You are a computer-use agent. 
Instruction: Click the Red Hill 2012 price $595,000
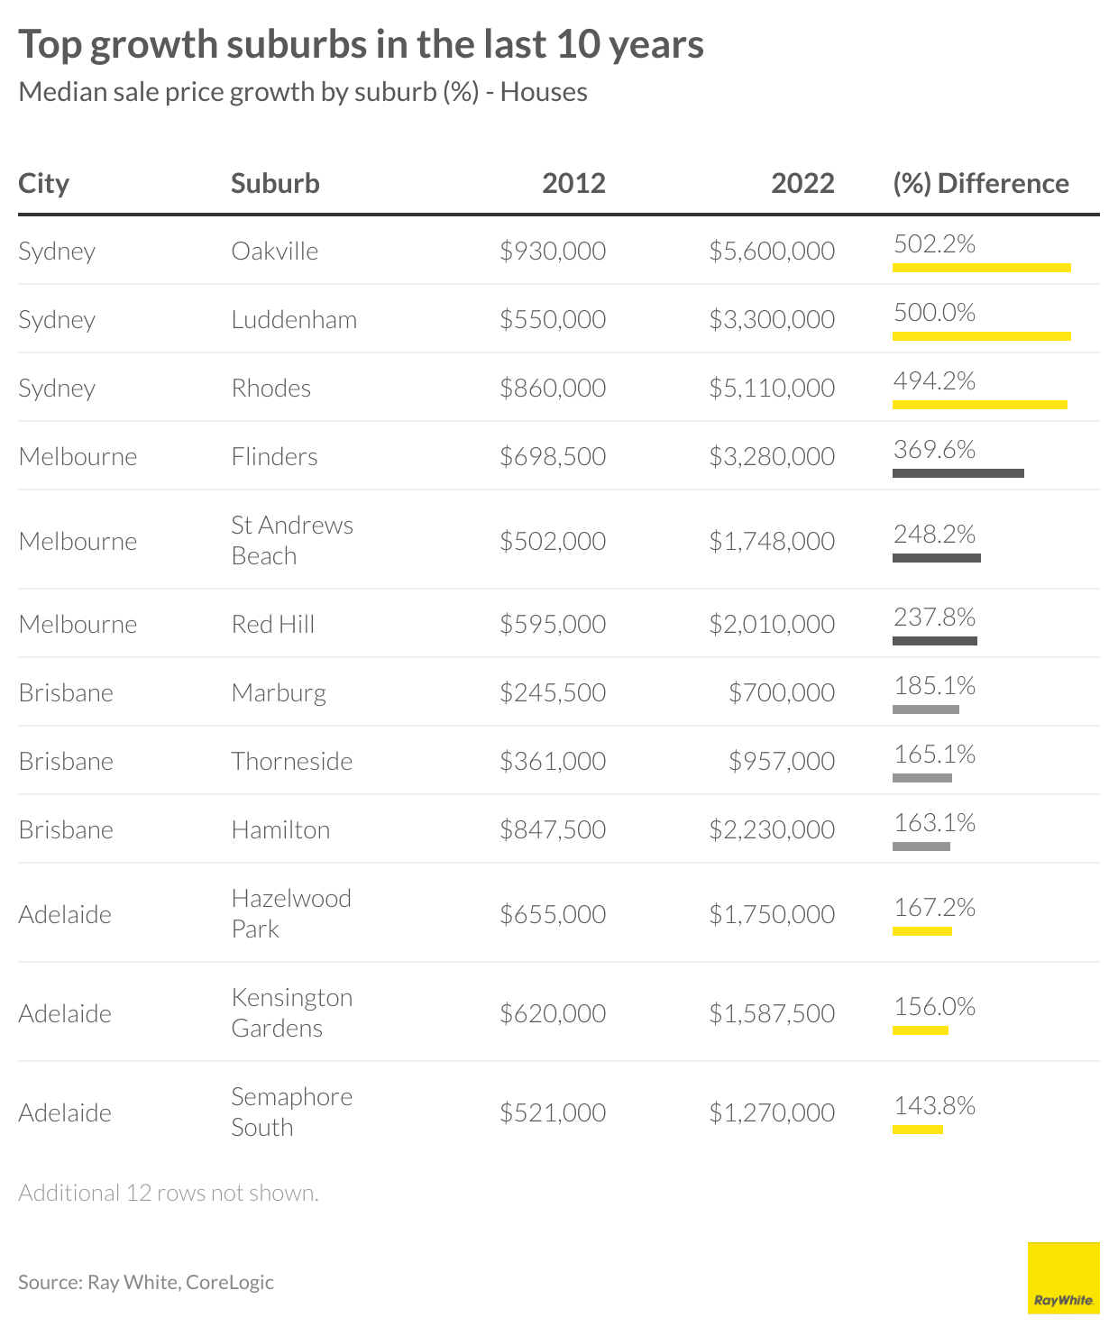(553, 624)
